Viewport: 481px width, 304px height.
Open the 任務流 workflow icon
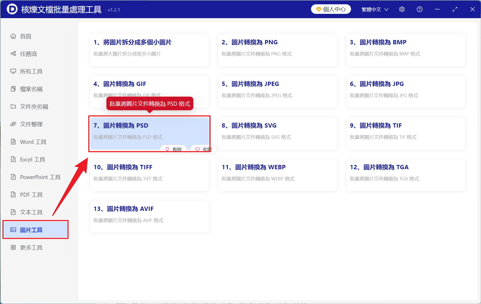(x=13, y=54)
